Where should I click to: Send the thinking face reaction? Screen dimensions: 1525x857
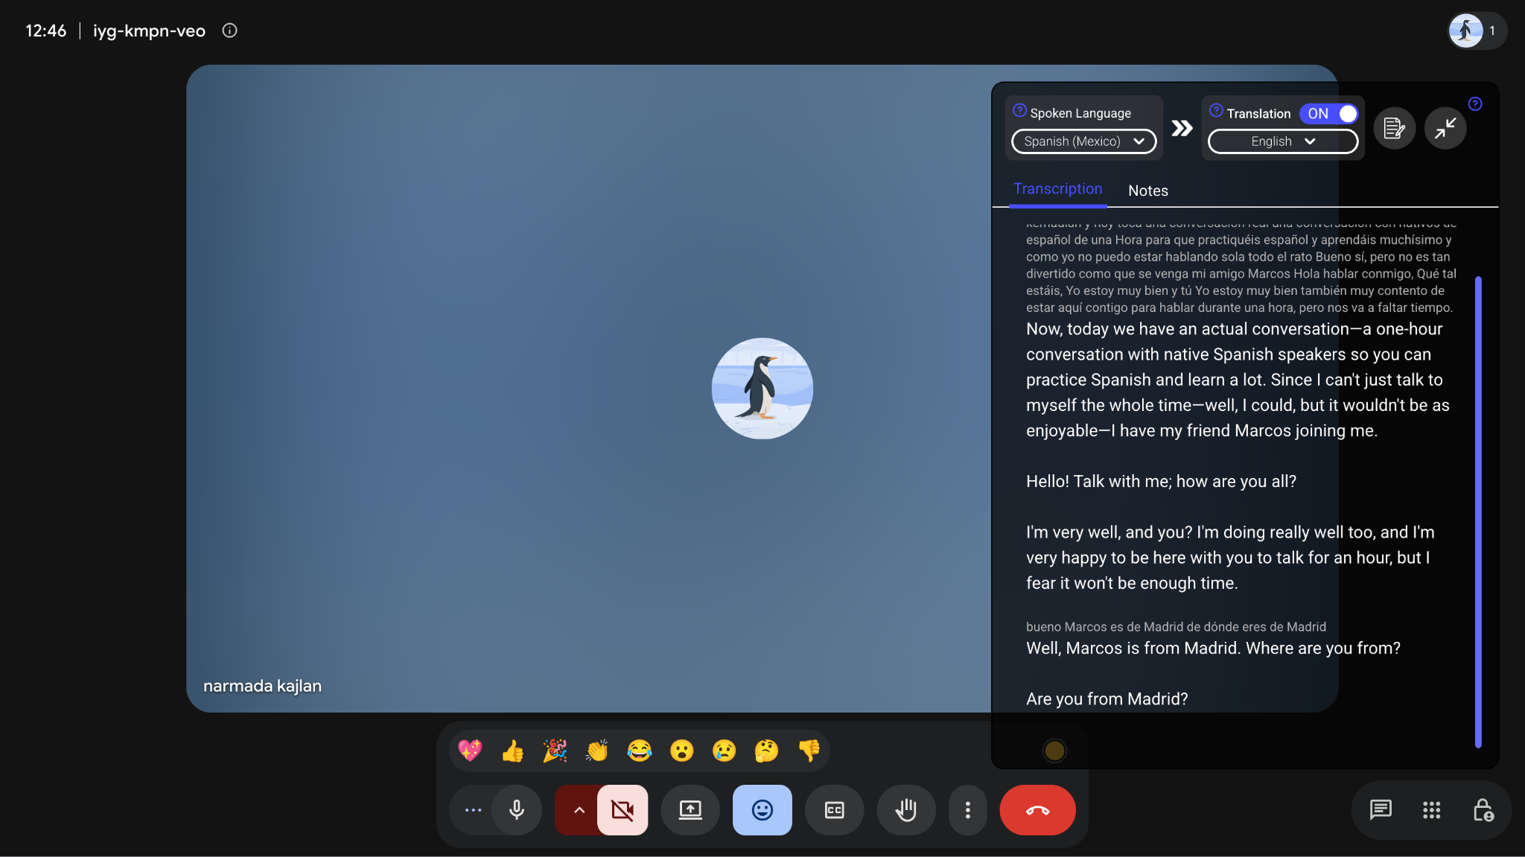[767, 751]
